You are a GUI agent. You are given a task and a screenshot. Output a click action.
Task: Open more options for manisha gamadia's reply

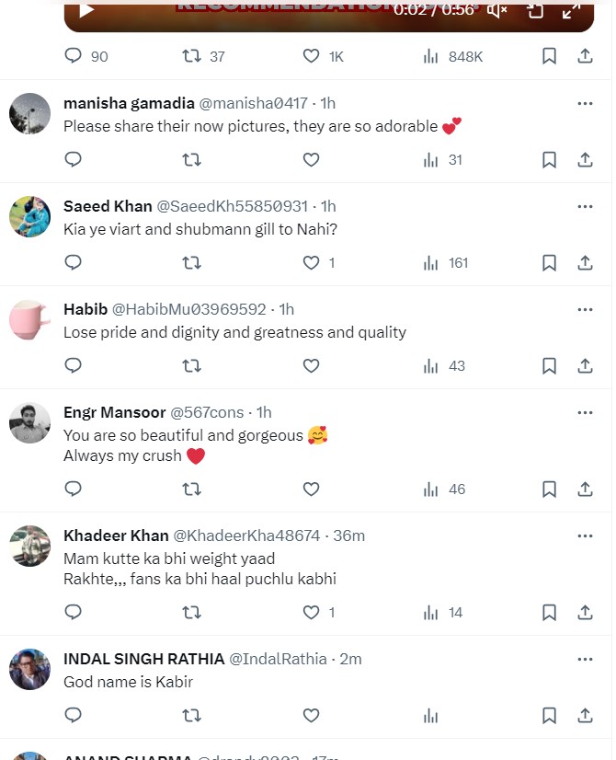585,103
